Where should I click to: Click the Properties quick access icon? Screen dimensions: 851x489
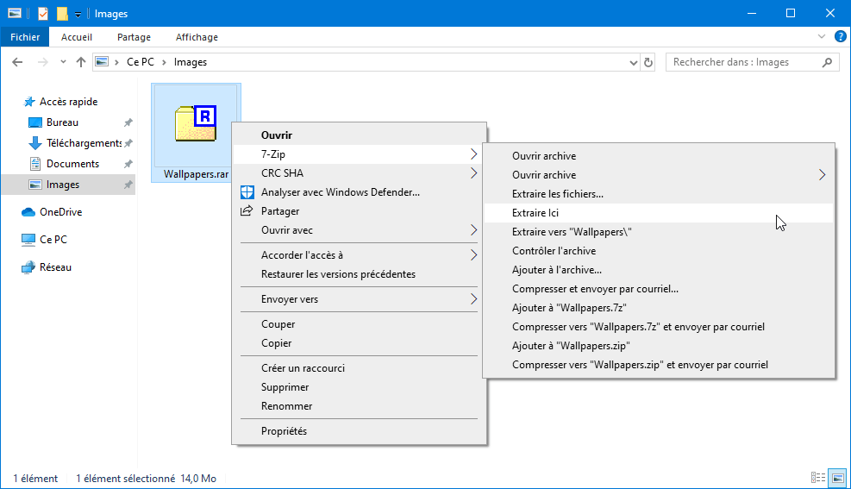click(x=43, y=14)
